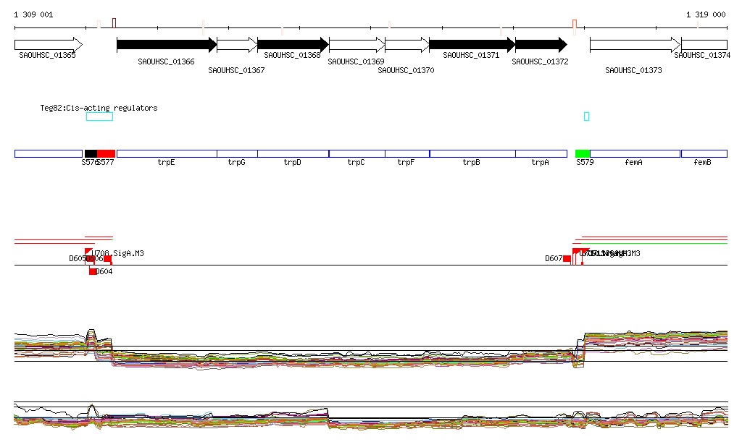
Task: Select the trpB annotation segment
Action: (472, 153)
